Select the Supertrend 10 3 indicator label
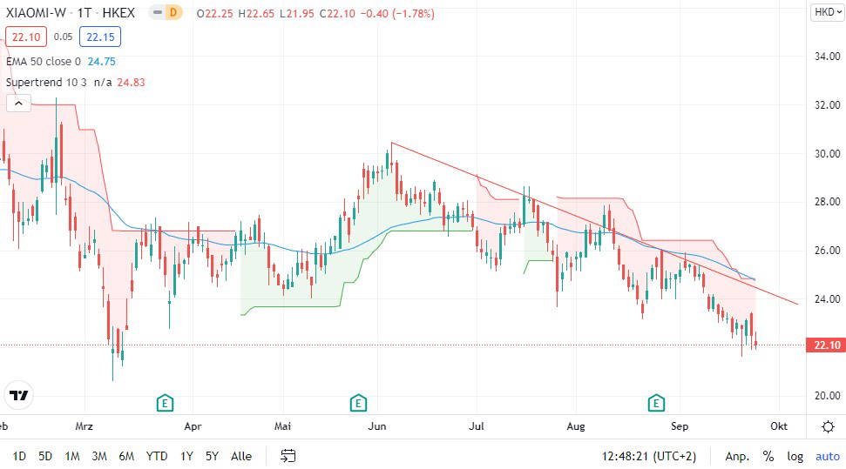The height and width of the screenshot is (469, 846). click(x=46, y=83)
